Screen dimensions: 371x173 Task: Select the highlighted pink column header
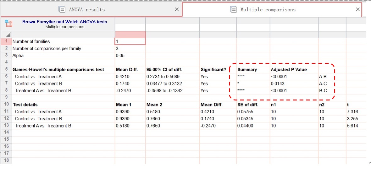(130, 34)
